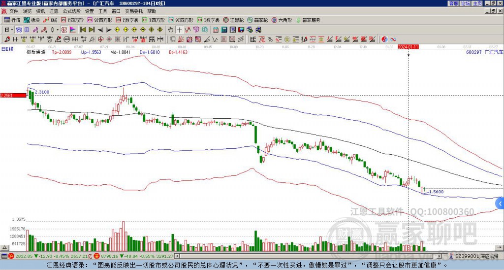Click the SZ399001 深证成指 status entry
This screenshot has width=504, height=270.
coord(476,256)
